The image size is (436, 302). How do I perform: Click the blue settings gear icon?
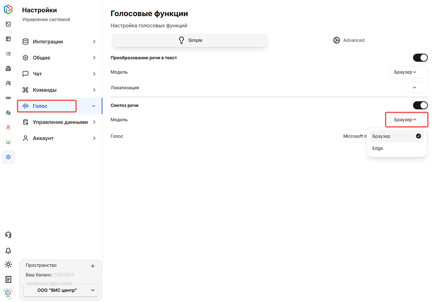tap(8, 157)
